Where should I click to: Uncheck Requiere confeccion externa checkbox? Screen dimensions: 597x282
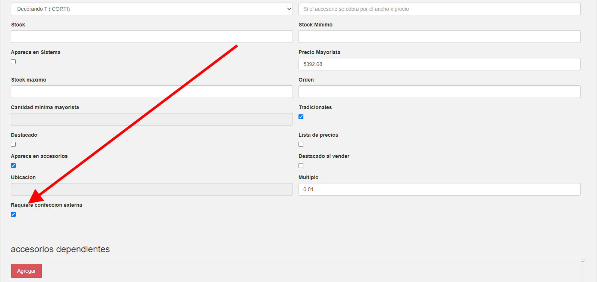(13, 215)
